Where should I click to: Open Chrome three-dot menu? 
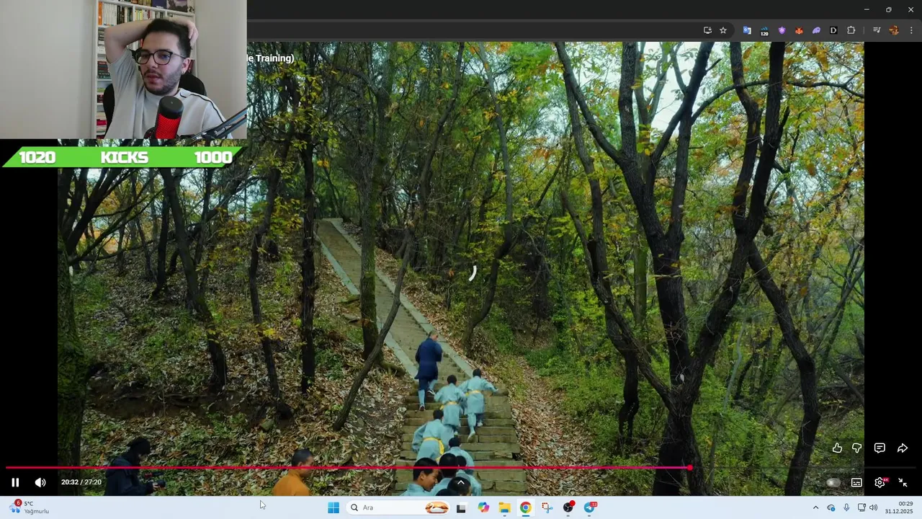(911, 30)
